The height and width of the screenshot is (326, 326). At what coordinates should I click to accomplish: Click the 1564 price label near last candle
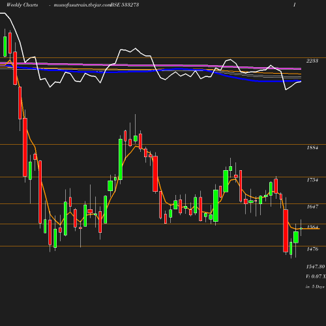tap(312, 227)
